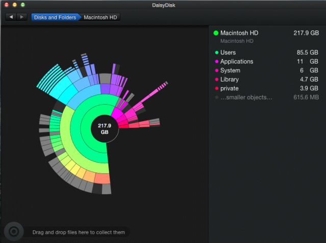Select the Applications row in sidebar
The width and height of the screenshot is (326, 243).
266,62
